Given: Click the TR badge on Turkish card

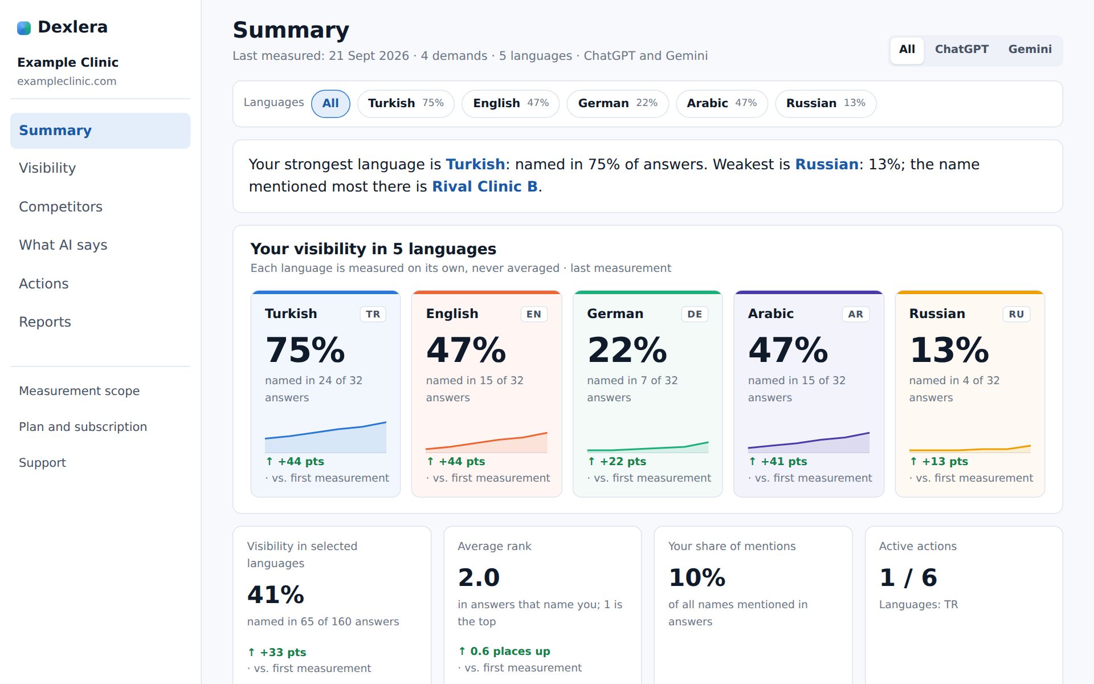Looking at the screenshot, I should click(x=373, y=315).
